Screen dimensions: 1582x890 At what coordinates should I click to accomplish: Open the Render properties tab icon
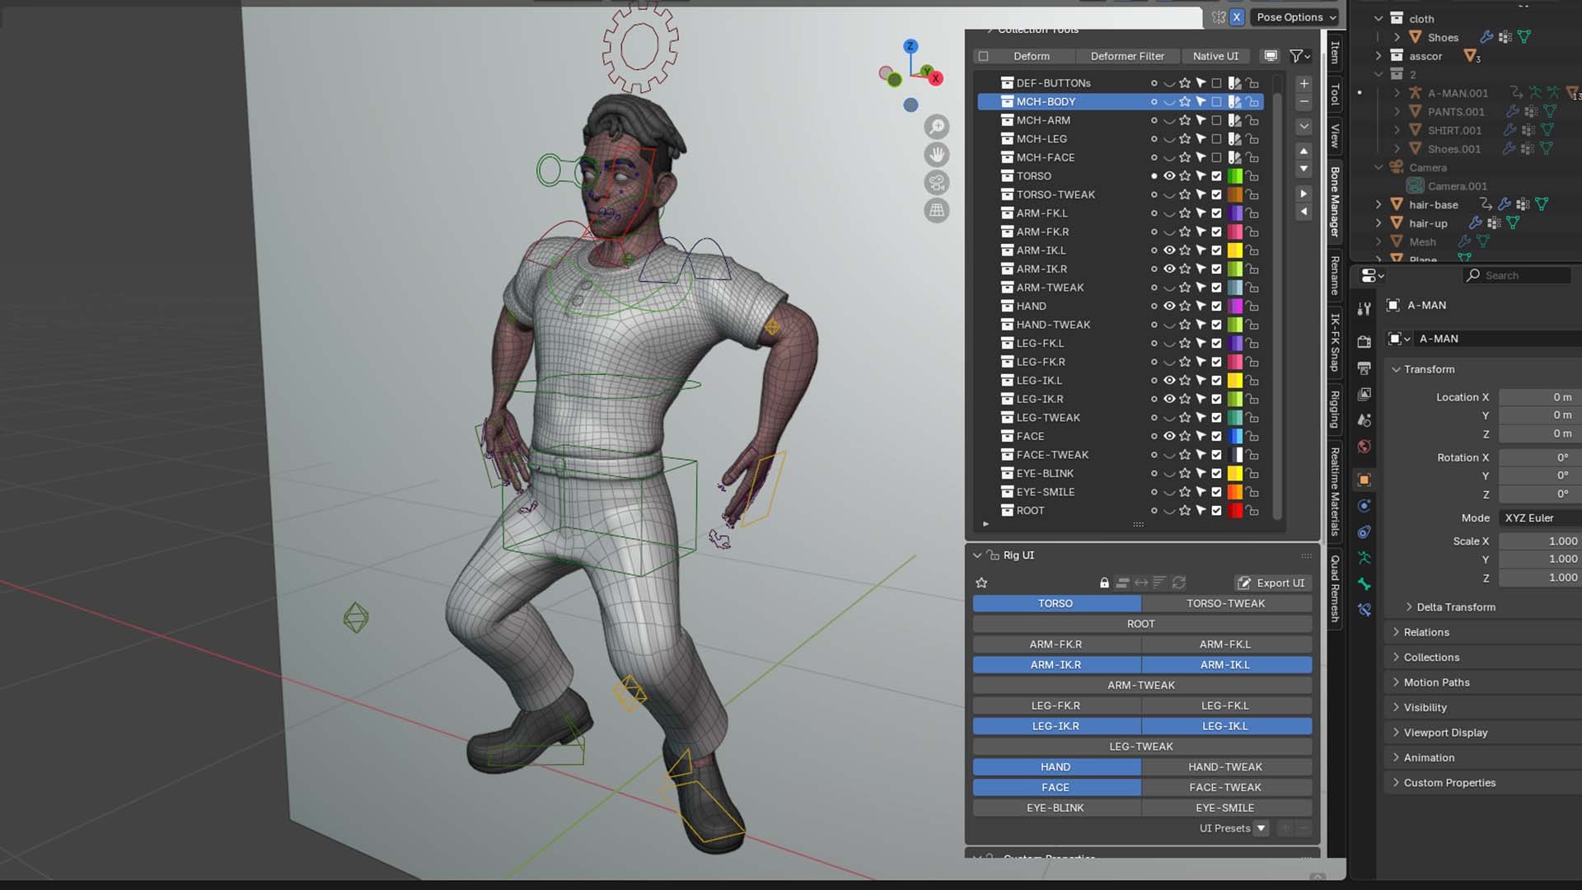pyautogui.click(x=1364, y=341)
